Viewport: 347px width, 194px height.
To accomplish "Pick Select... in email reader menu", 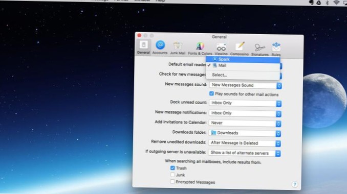I will [x=243, y=75].
